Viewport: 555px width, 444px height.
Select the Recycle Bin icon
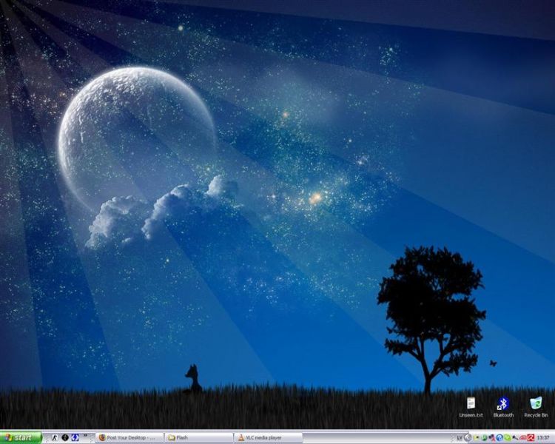[536, 407]
